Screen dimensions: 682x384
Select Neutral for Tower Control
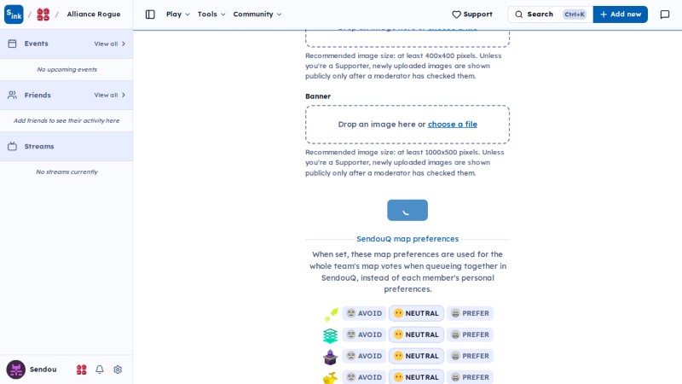416,356
